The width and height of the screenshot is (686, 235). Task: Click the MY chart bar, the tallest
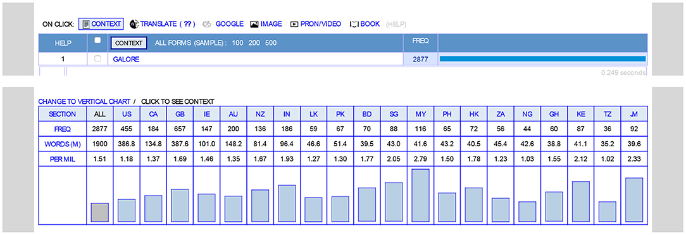tap(420, 195)
